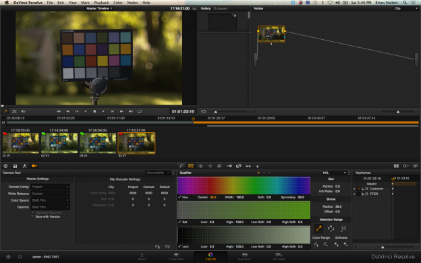
Task: Select clip thumbnail 02 V1
Action: point(59,143)
